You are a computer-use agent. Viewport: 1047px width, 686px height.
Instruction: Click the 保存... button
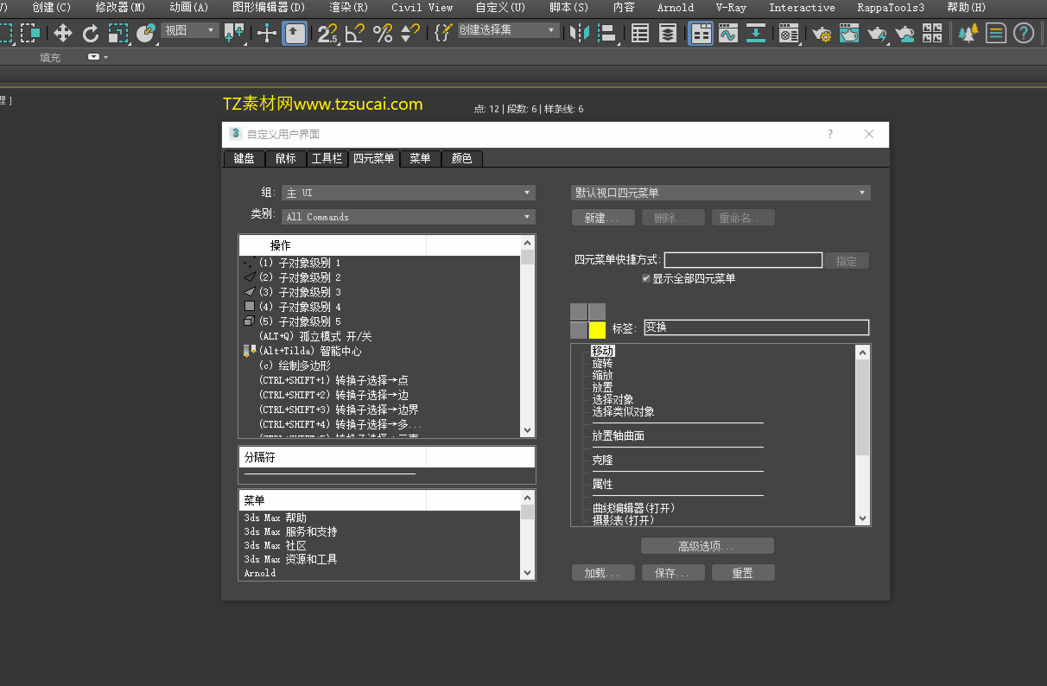tap(673, 573)
